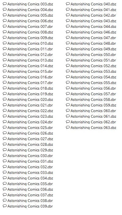Choose Astonishing Comics 036.cbz file name

point(30,189)
